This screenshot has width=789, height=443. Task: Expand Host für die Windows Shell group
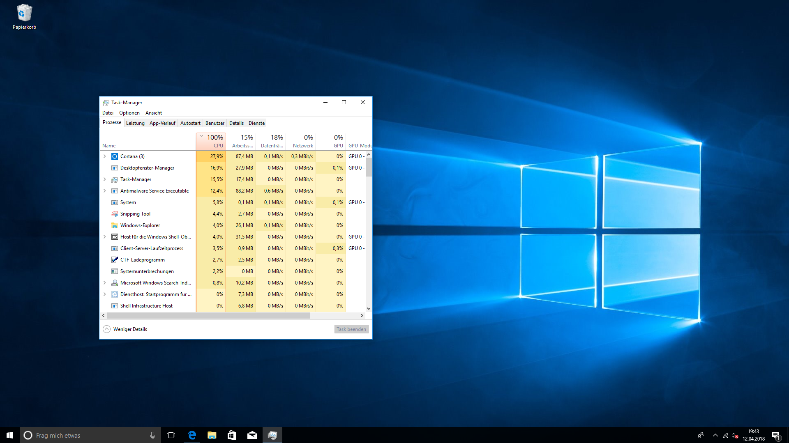click(x=105, y=237)
